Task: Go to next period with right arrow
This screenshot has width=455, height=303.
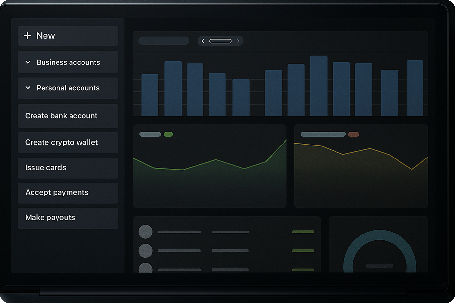Action: point(238,41)
